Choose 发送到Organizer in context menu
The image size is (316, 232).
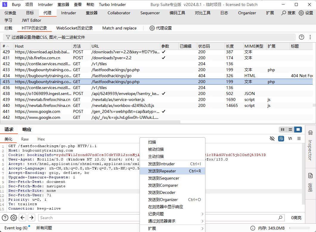[173, 200]
